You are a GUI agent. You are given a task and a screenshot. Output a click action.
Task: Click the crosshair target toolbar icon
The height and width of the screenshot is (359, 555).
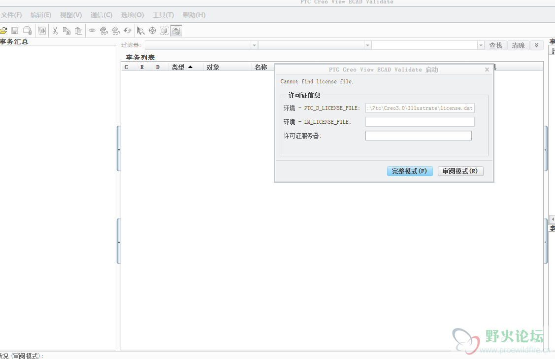click(152, 31)
